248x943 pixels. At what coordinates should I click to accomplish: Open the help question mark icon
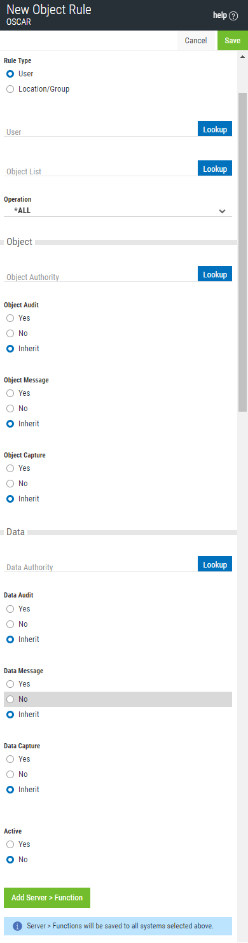233,15
